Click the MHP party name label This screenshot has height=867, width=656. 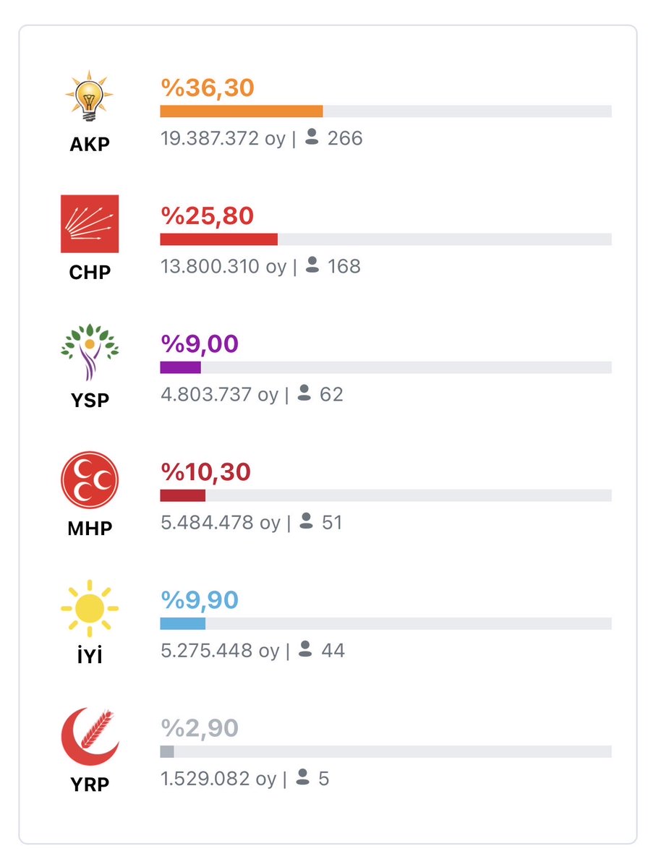(90, 529)
